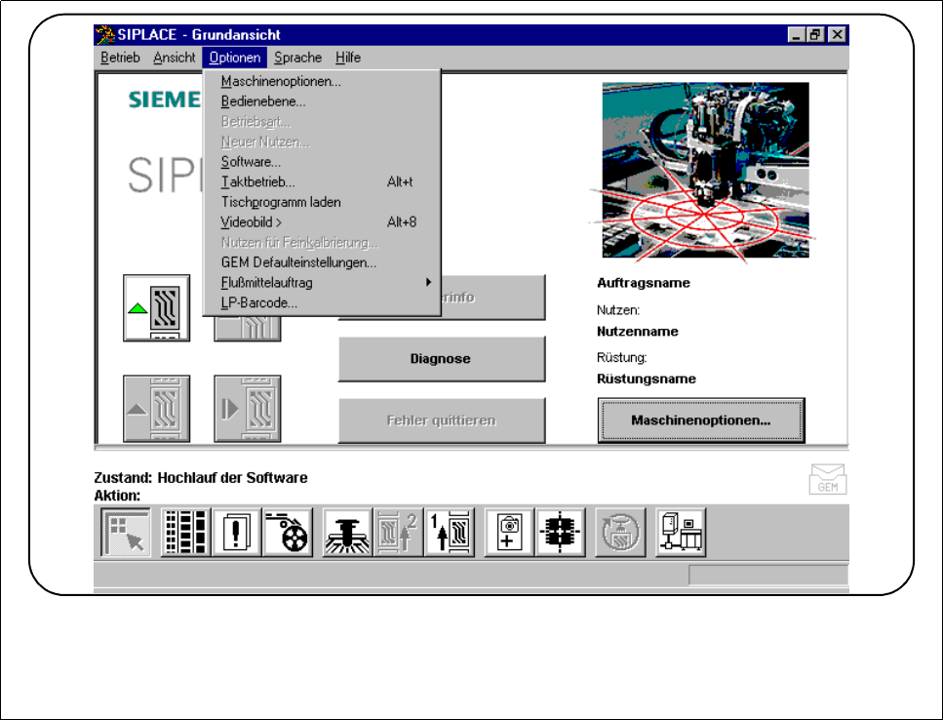This screenshot has width=943, height=720.
Task: Click the Diagnose button
Action: (x=442, y=358)
